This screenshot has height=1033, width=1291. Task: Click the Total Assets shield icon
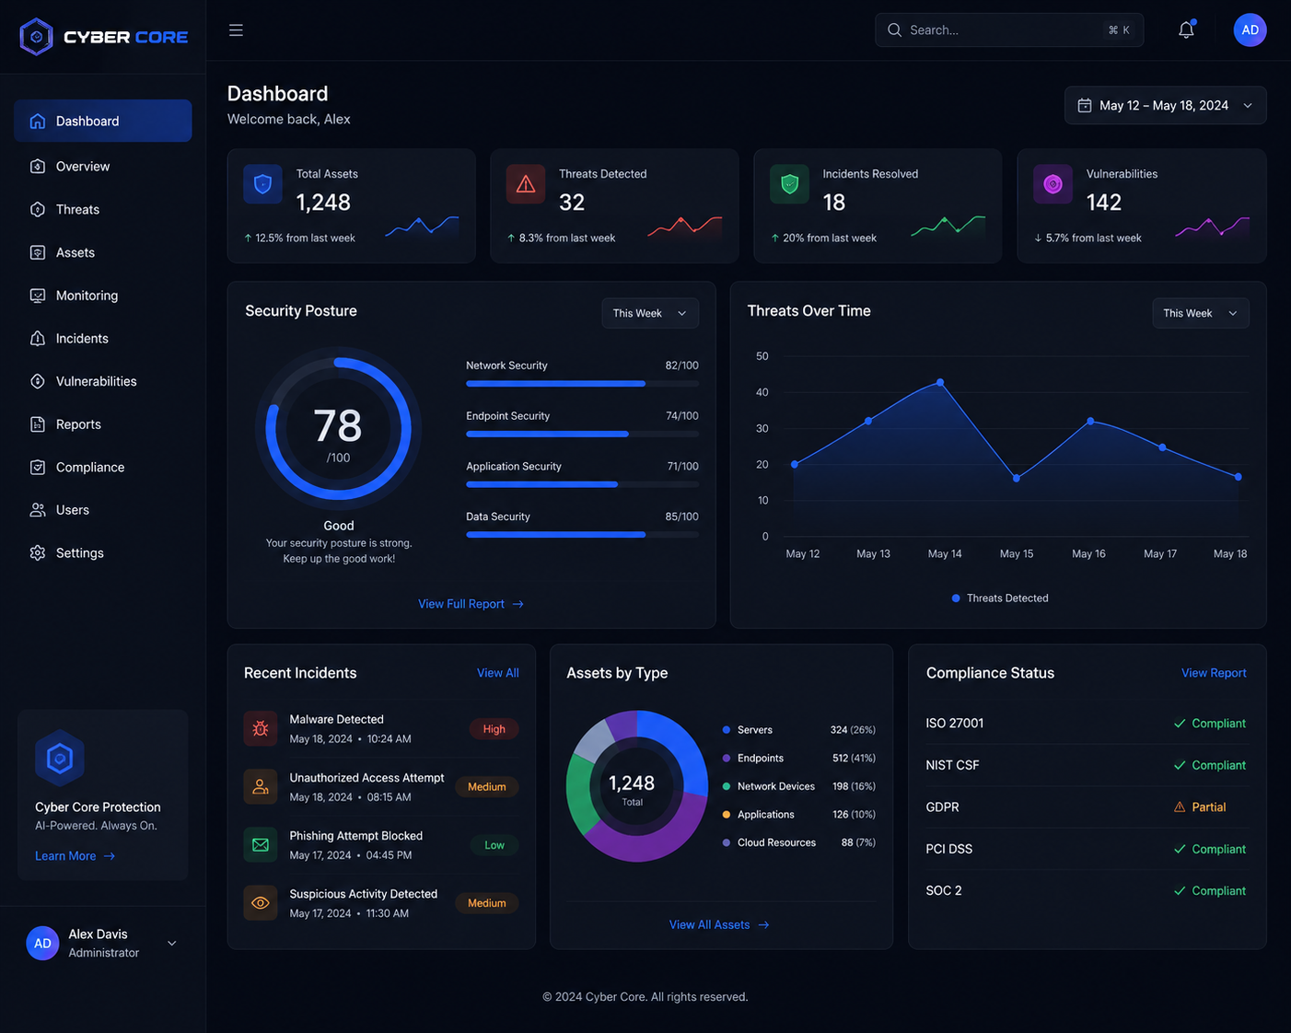[x=262, y=184]
